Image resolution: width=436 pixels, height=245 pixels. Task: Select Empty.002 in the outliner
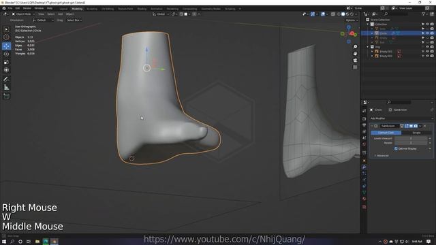(386, 56)
